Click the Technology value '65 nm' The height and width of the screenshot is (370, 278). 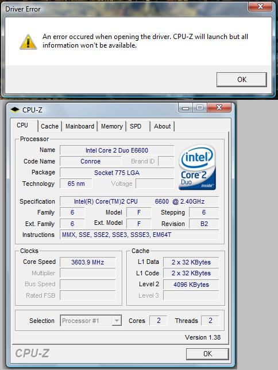[76, 184]
